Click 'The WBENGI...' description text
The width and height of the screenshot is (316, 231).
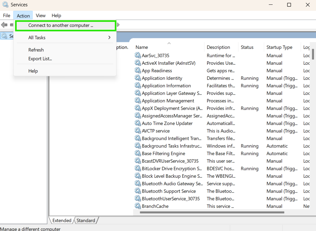tap(221, 176)
